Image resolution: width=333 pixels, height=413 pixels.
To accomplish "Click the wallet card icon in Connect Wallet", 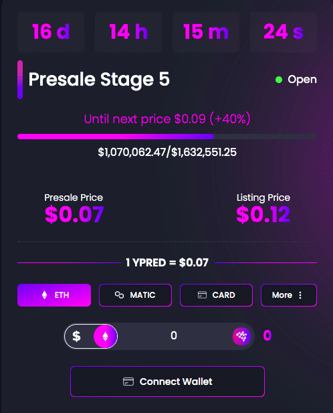I will click(128, 382).
